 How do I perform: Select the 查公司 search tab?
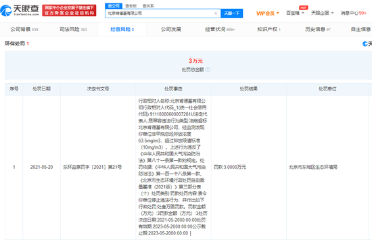pos(114,6)
